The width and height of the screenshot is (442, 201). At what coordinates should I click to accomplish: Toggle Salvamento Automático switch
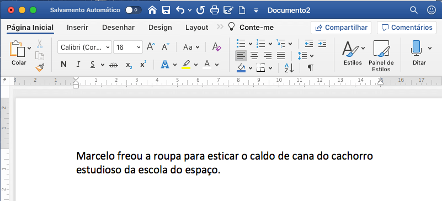coord(134,10)
